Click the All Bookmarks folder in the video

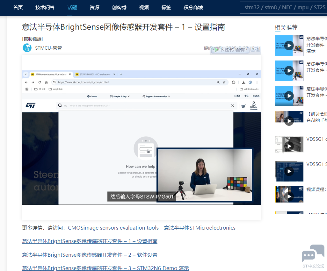coord(249,89)
